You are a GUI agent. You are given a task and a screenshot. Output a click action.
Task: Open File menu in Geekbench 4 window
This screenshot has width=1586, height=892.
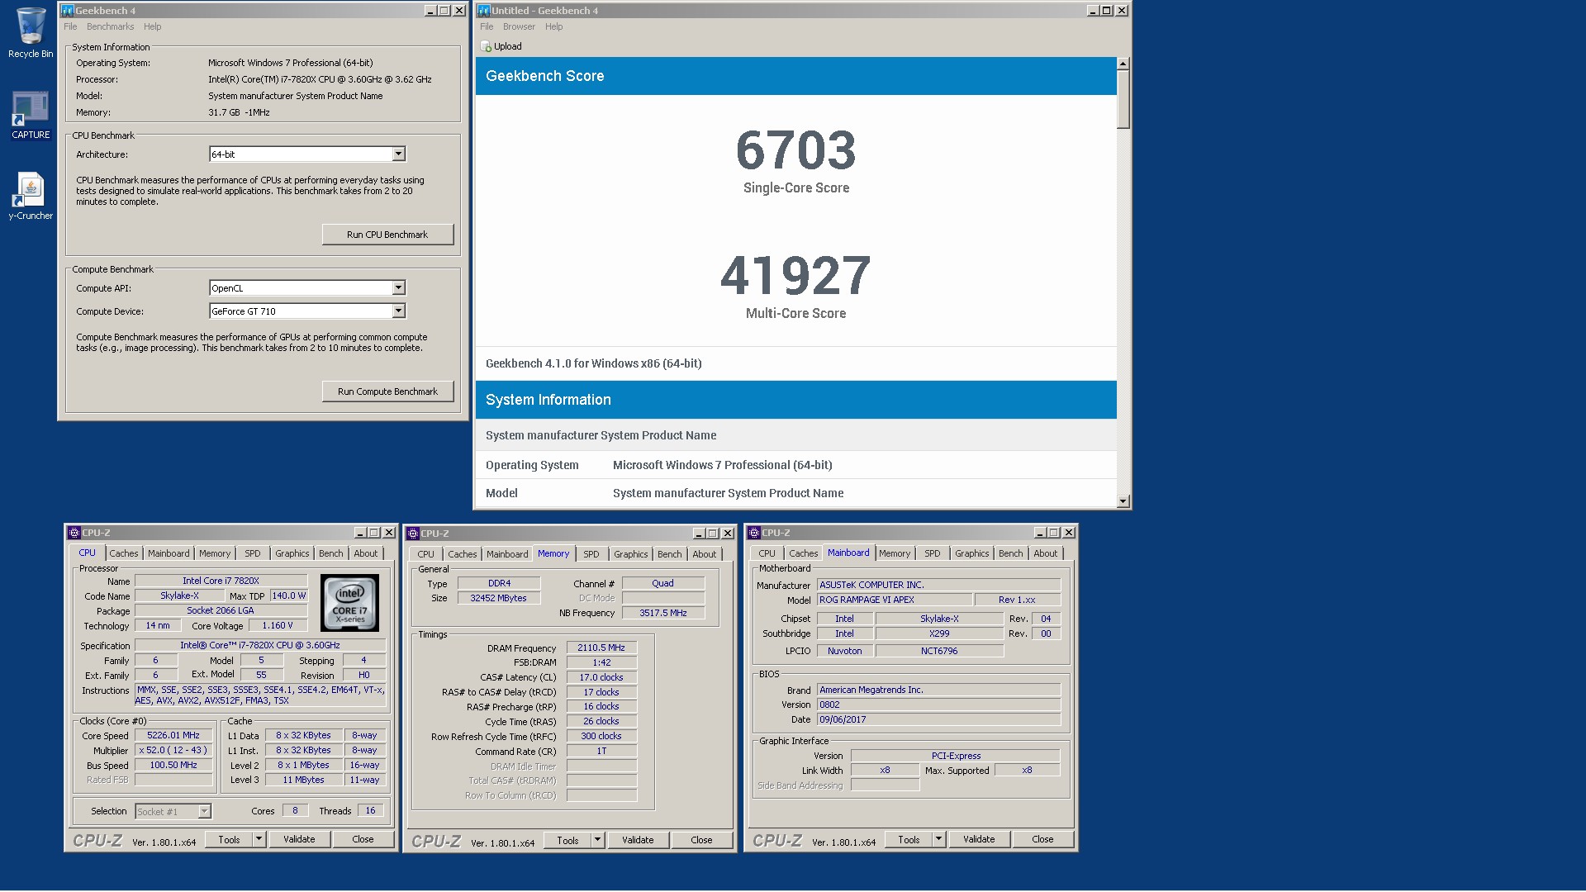tap(71, 26)
